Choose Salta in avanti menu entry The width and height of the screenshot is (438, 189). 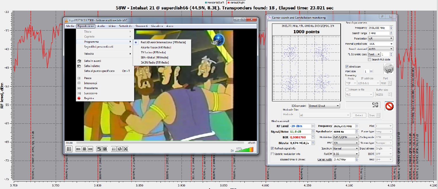tap(105, 61)
